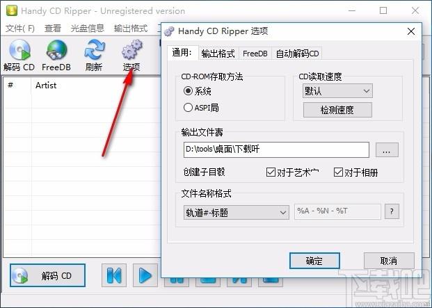
Task: Minimize the Handy CD Ripper main window
Action: [x=352, y=10]
